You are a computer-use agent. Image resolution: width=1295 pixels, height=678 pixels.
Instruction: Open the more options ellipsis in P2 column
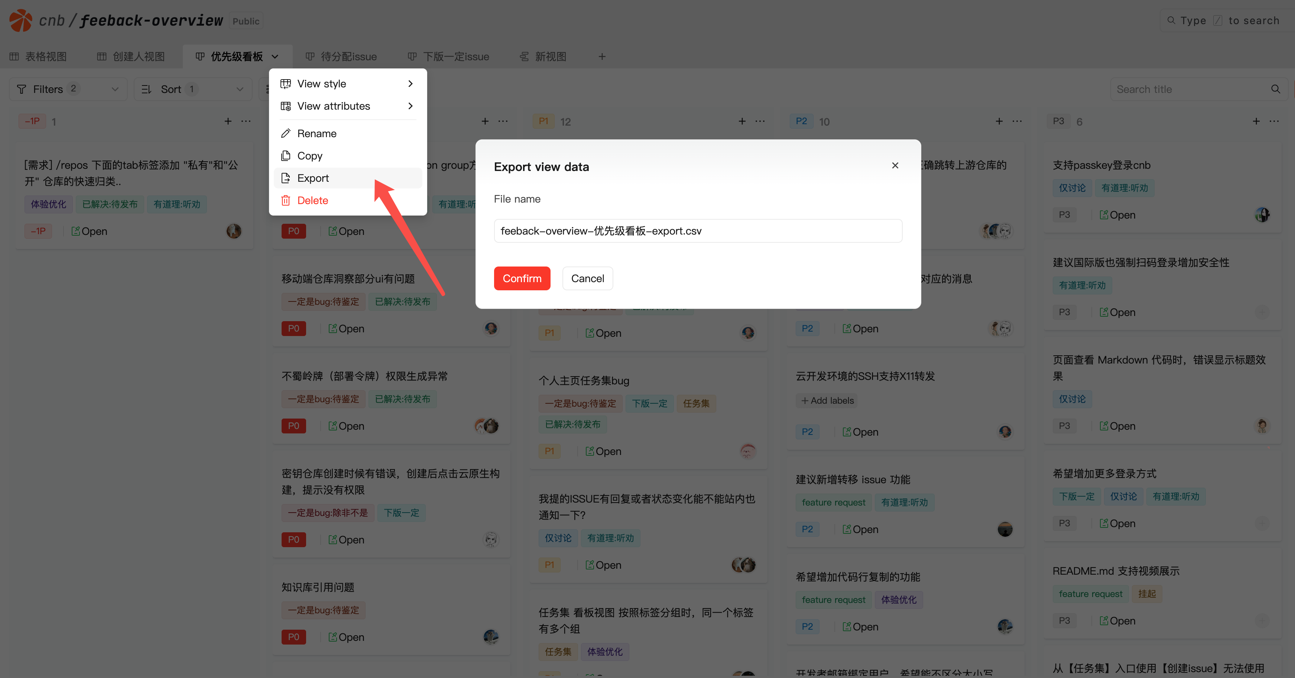click(1017, 121)
